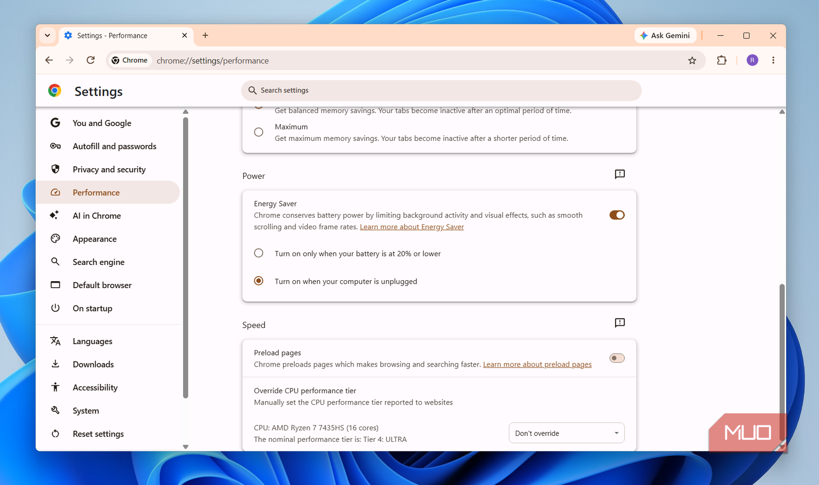819x485 pixels.
Task: Open the Chrome three-dot menu
Action: coord(773,61)
